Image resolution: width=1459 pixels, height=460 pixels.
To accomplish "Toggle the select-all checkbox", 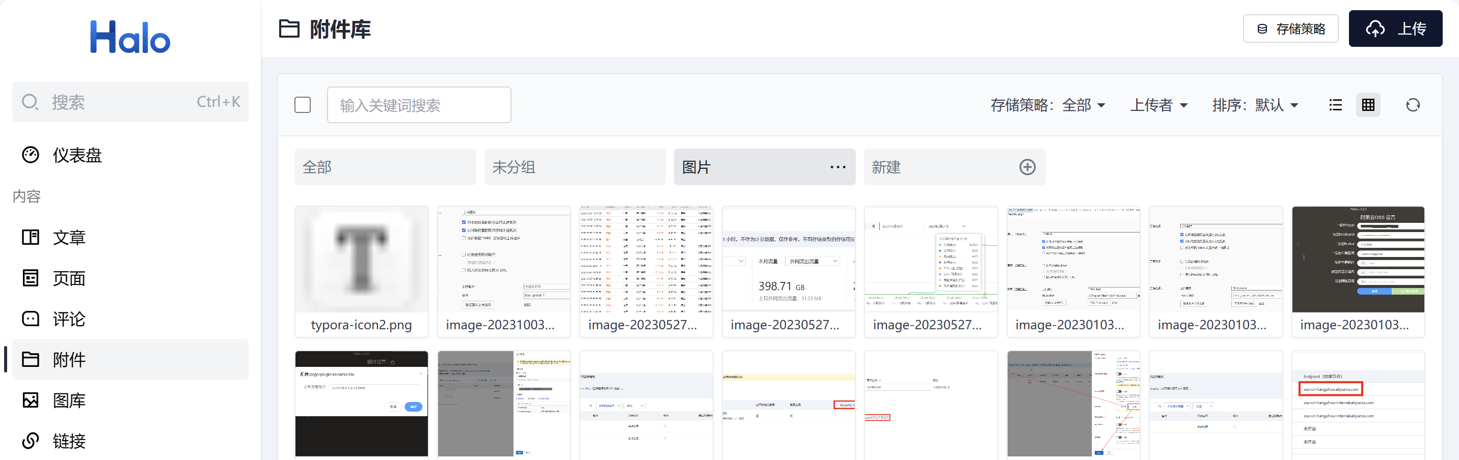I will [303, 105].
